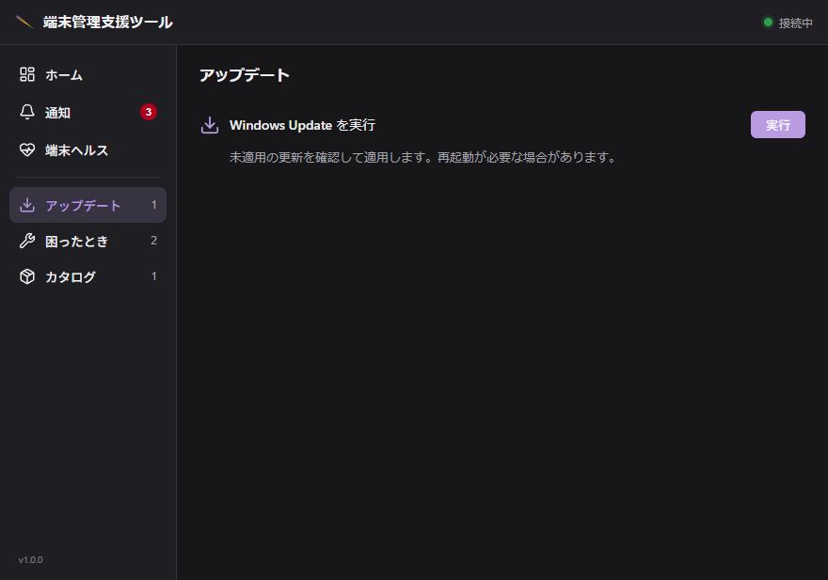Click the 未適用の更新を確認 description text
This screenshot has width=828, height=580.
(422, 157)
